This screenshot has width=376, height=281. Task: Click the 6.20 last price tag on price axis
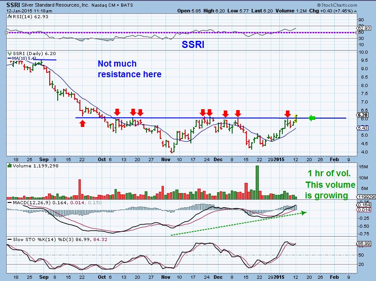coord(363,115)
